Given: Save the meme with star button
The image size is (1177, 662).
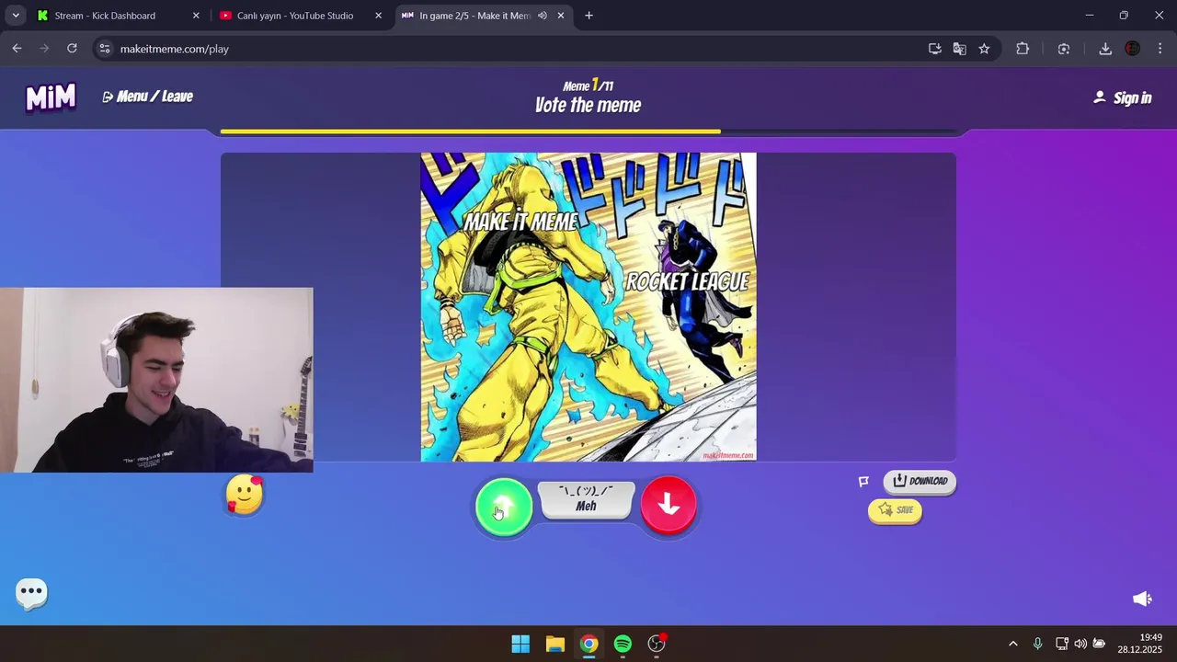Looking at the screenshot, I should coord(895,510).
